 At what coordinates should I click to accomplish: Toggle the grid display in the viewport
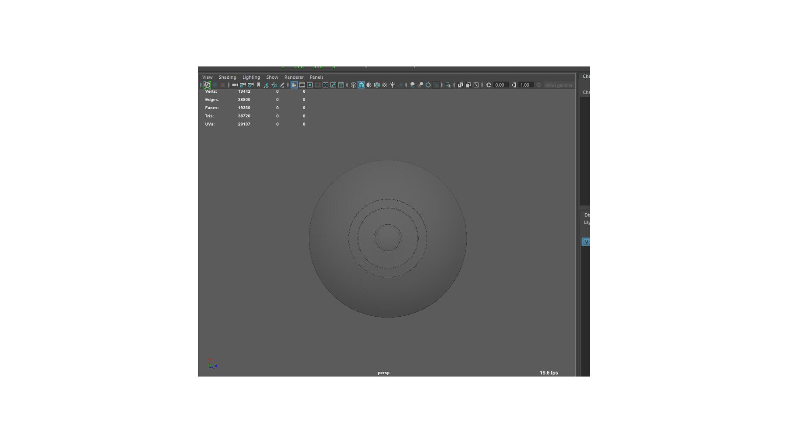(x=294, y=85)
